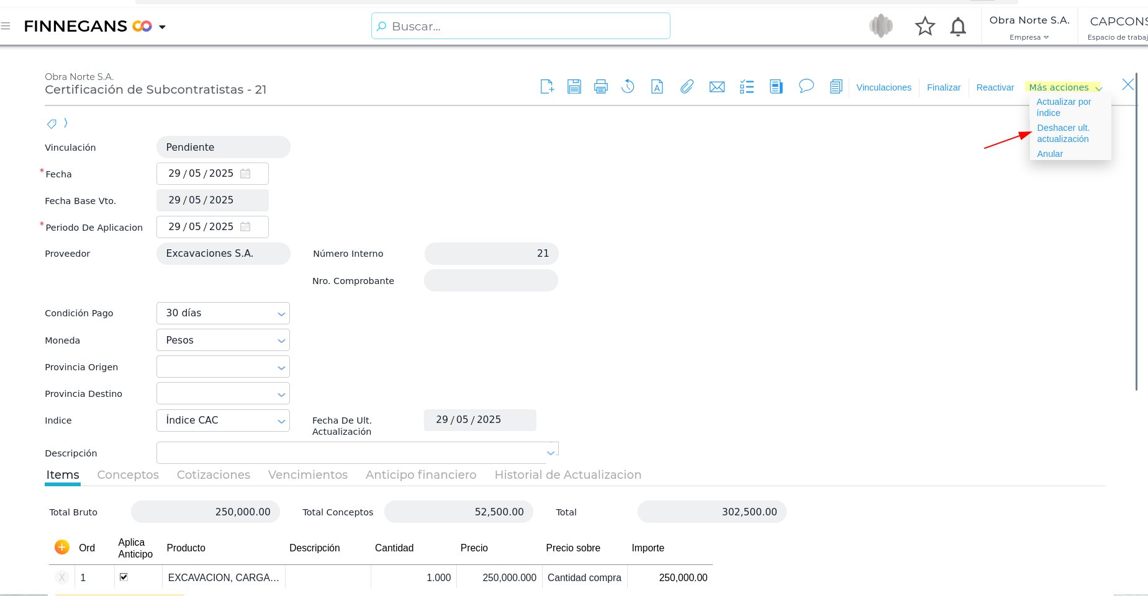The height and width of the screenshot is (596, 1148).
Task: Switch to the Conceptos tab
Action: pyautogui.click(x=128, y=474)
